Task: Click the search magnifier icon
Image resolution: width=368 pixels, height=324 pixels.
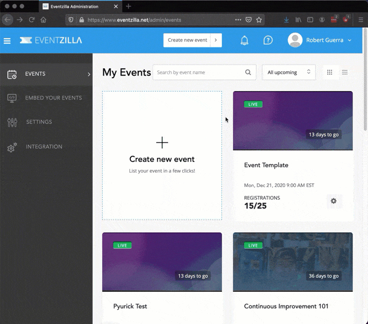Action: [248, 72]
